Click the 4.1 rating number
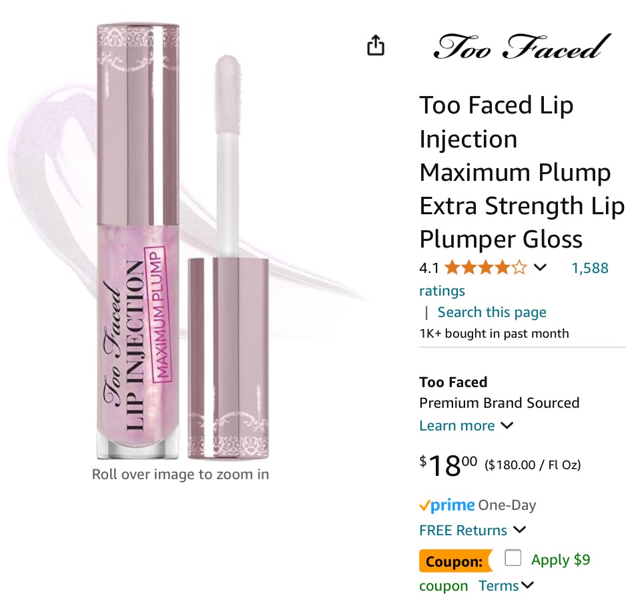 pos(429,268)
